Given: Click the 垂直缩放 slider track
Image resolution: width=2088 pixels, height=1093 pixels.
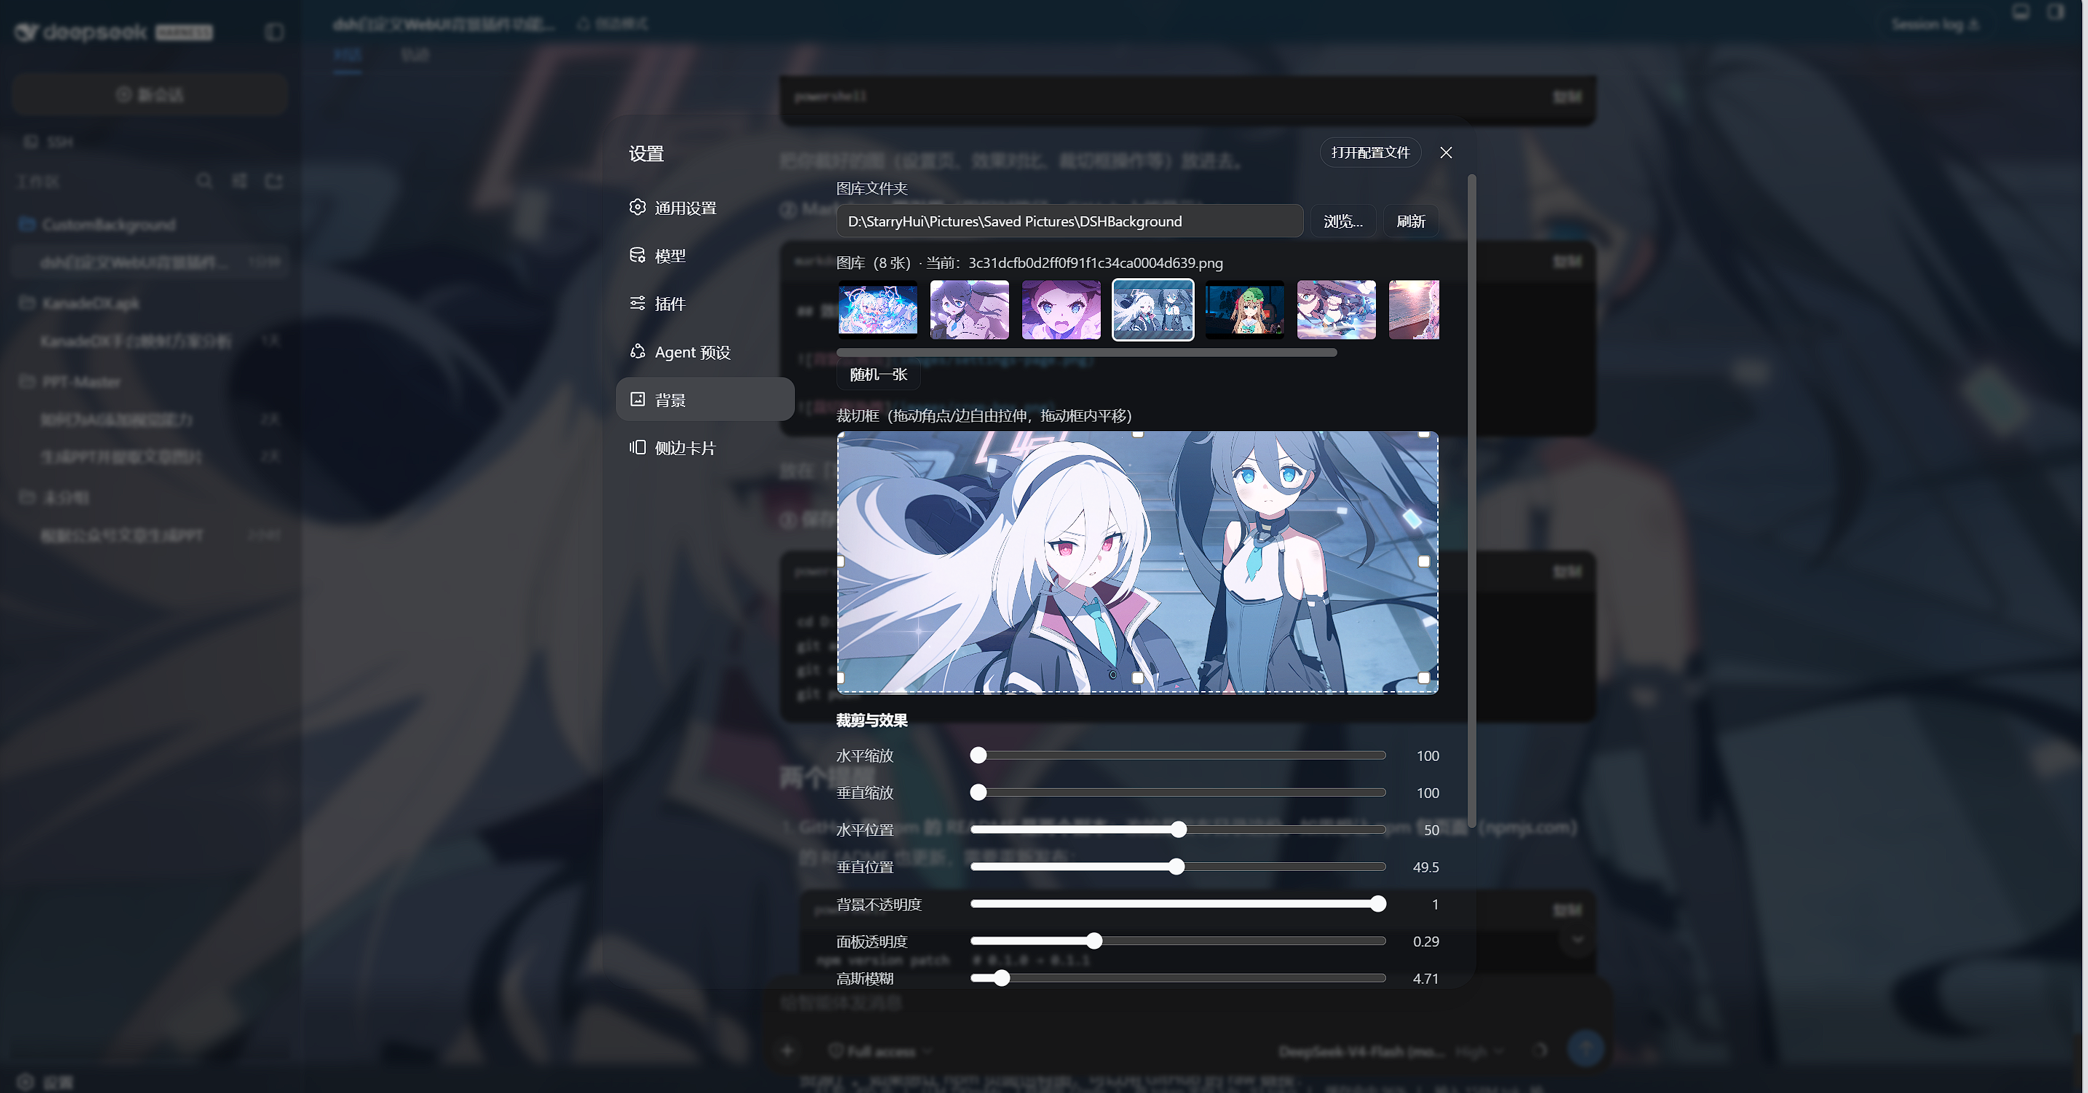Looking at the screenshot, I should (1178, 792).
